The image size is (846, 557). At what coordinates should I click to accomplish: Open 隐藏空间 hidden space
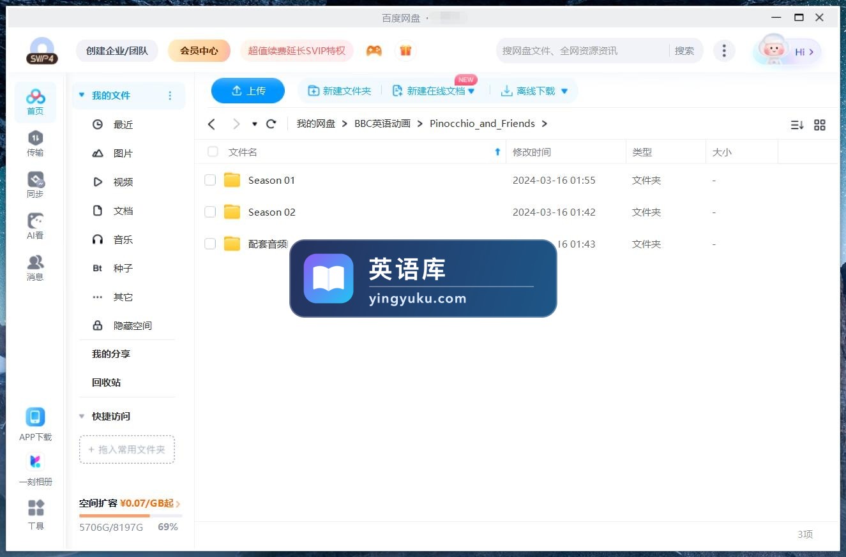point(132,325)
